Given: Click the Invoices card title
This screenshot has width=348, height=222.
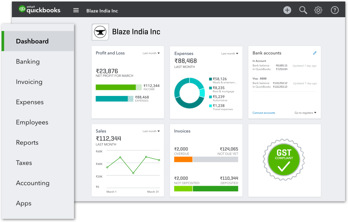Looking at the screenshot, I should point(182,131).
